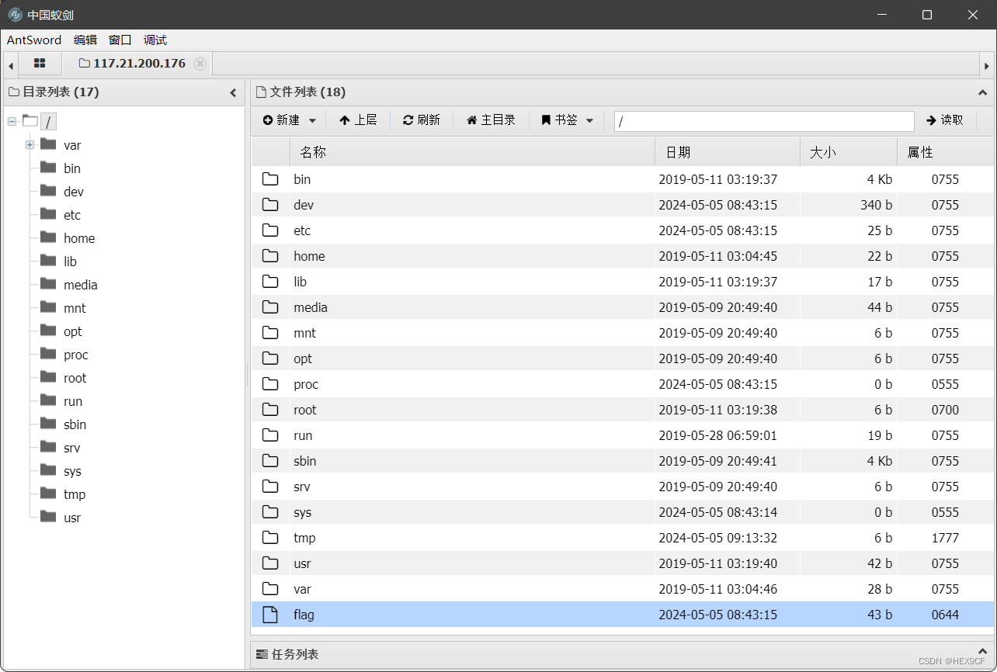Go to home directory with 主目录

point(491,120)
